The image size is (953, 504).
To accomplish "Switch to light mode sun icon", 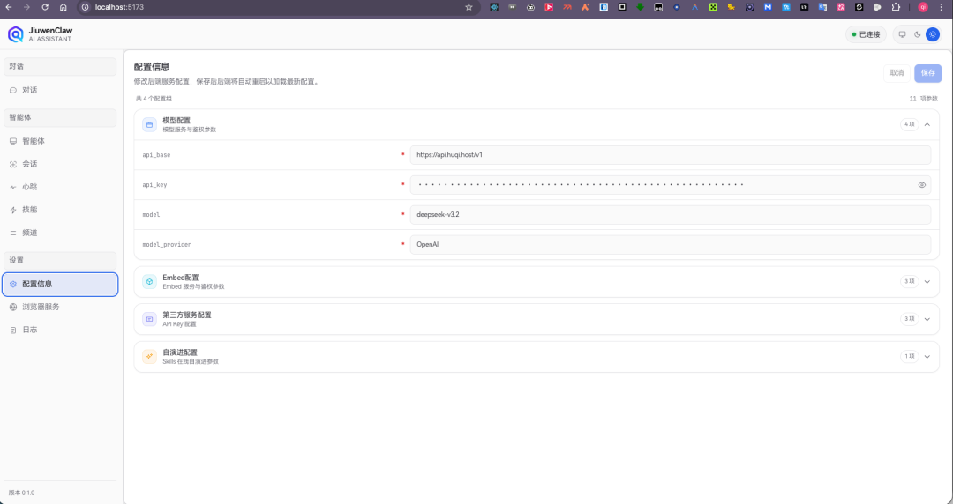I will 933,34.
